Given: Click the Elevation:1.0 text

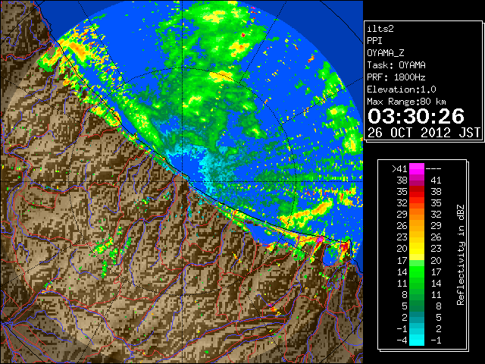Looking at the screenshot, I should tap(402, 89).
